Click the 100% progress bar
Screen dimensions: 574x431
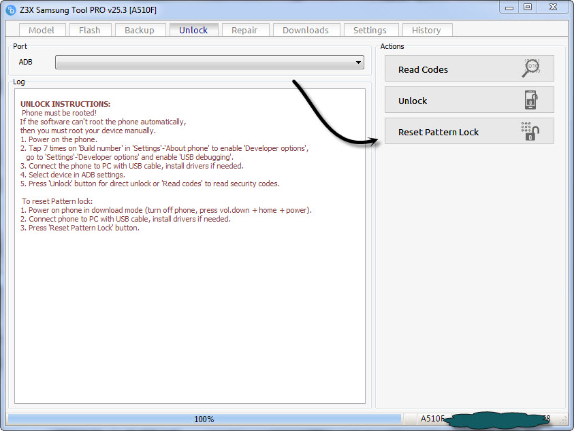pyautogui.click(x=204, y=419)
